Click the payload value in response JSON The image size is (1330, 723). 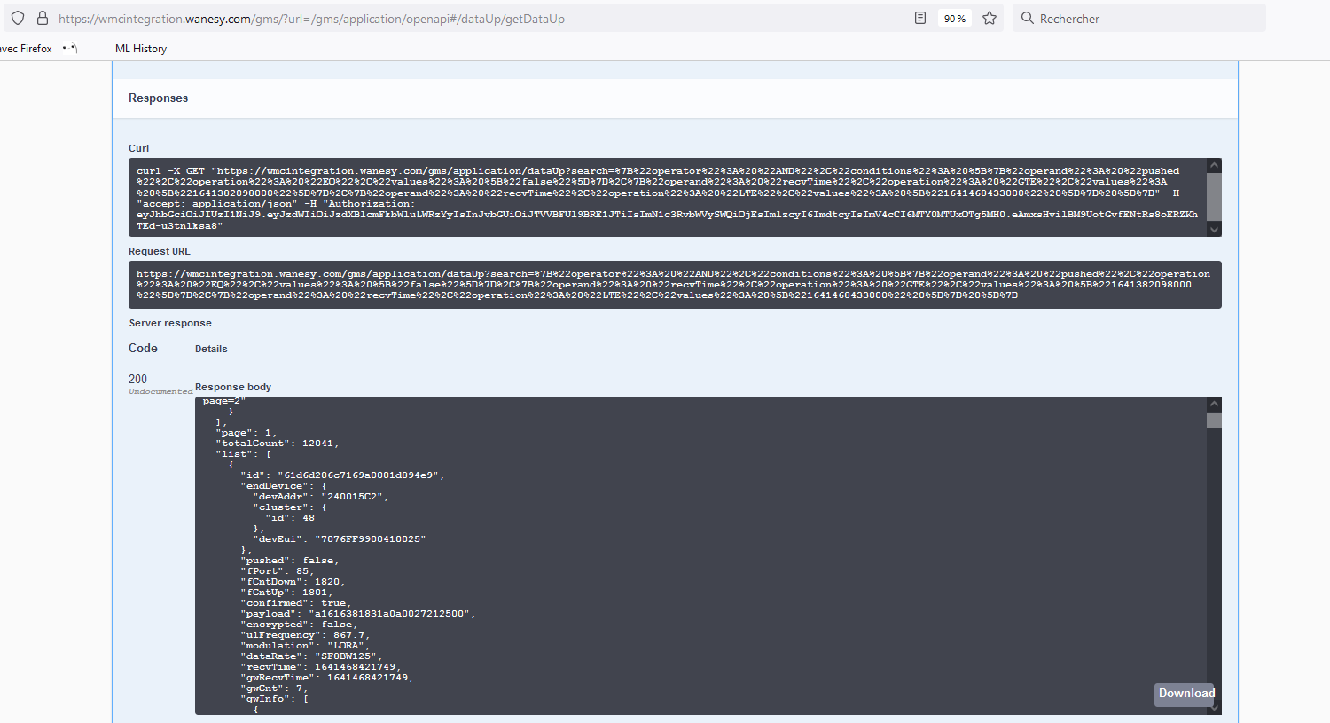(x=391, y=614)
